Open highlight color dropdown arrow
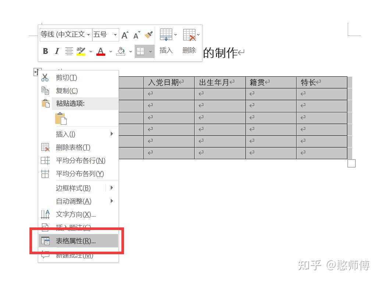Image resolution: width=379 pixels, height=281 pixels. click(91, 51)
